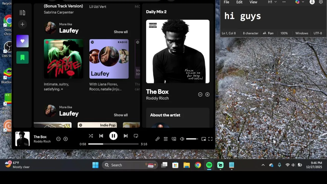Expand H1 heading dropdown in Notepad
The width and height of the screenshot is (327, 184).
(x=272, y=2)
